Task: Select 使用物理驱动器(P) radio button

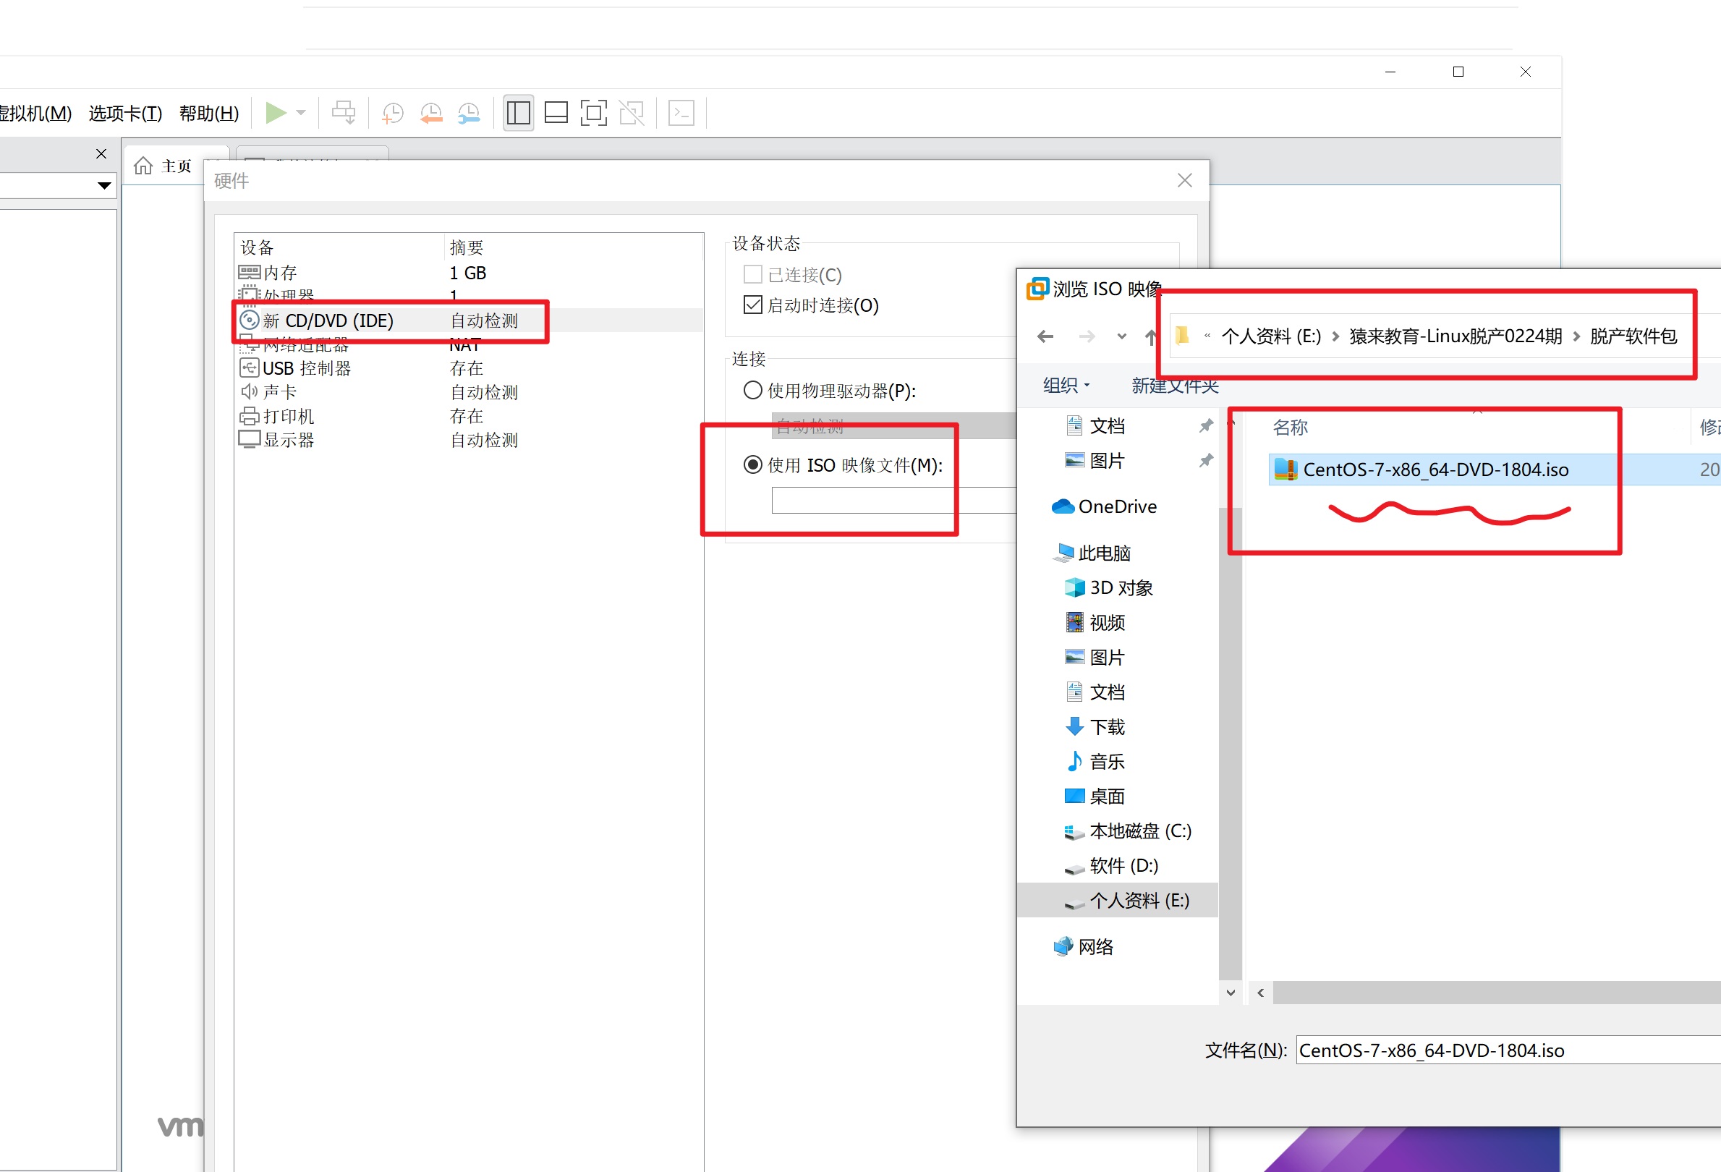Action: tap(752, 390)
